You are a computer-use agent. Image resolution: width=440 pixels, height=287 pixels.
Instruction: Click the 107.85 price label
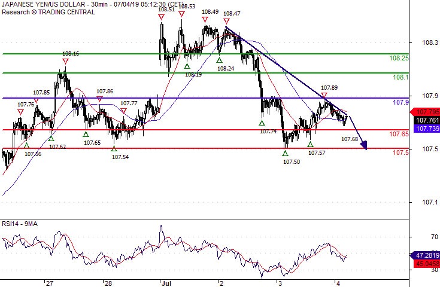click(41, 93)
